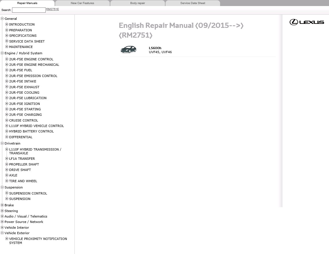
Task: Expand L110F HYBRID VEHICLE CONTROL node
Action: pos(7,126)
